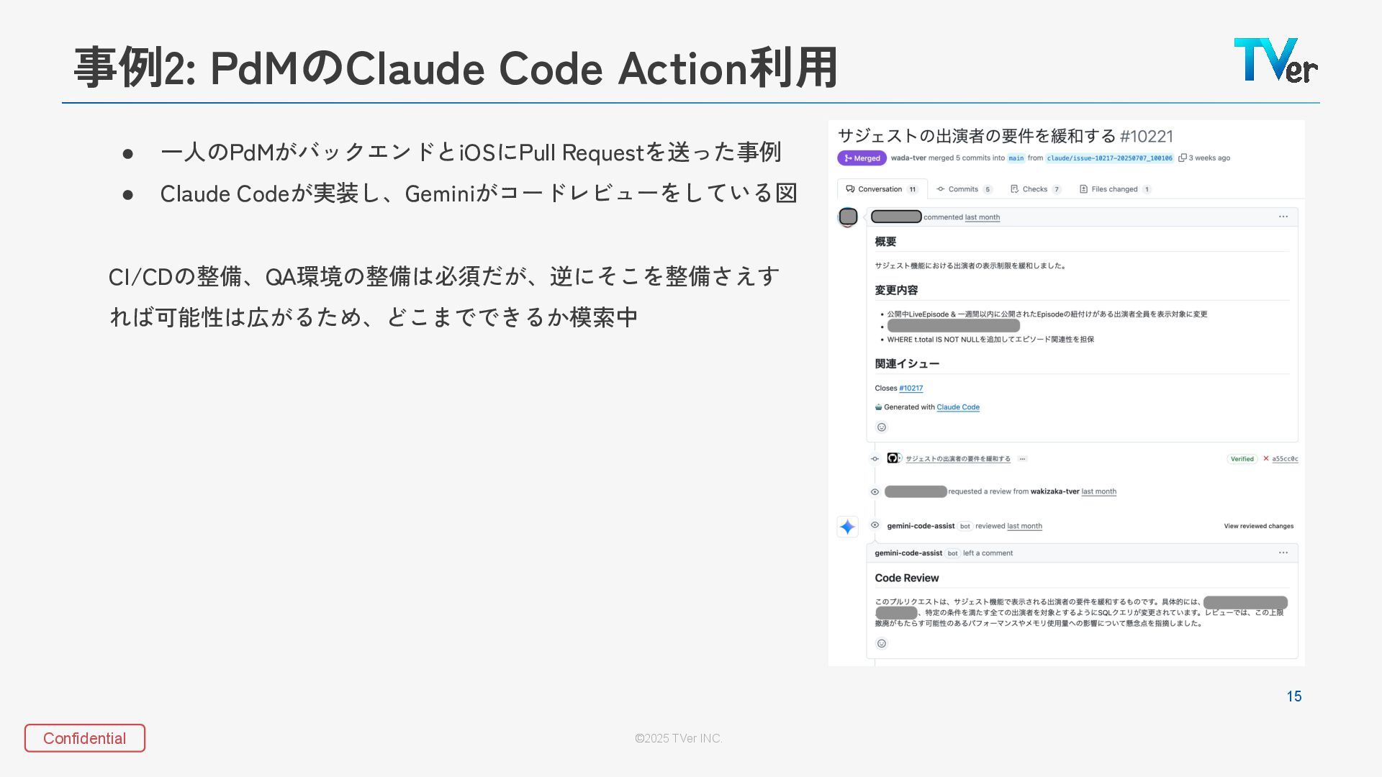
Task: Click the wada-tver username
Action: click(x=908, y=158)
